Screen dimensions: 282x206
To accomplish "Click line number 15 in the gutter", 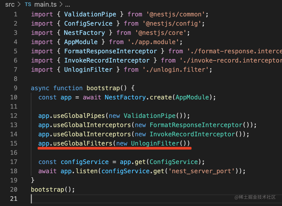I will (14, 143).
